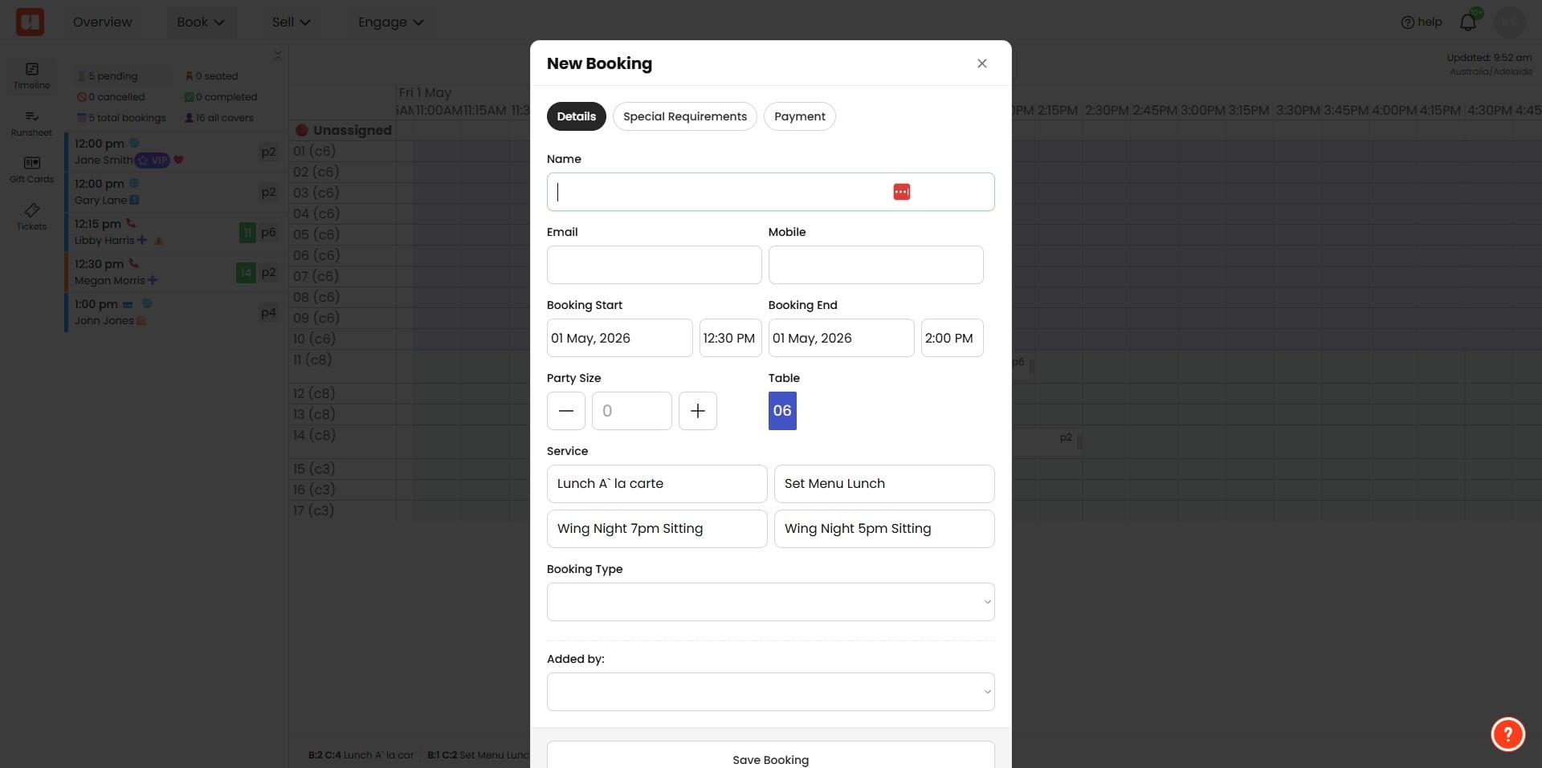Collapse the bookings list panel

tap(277, 55)
